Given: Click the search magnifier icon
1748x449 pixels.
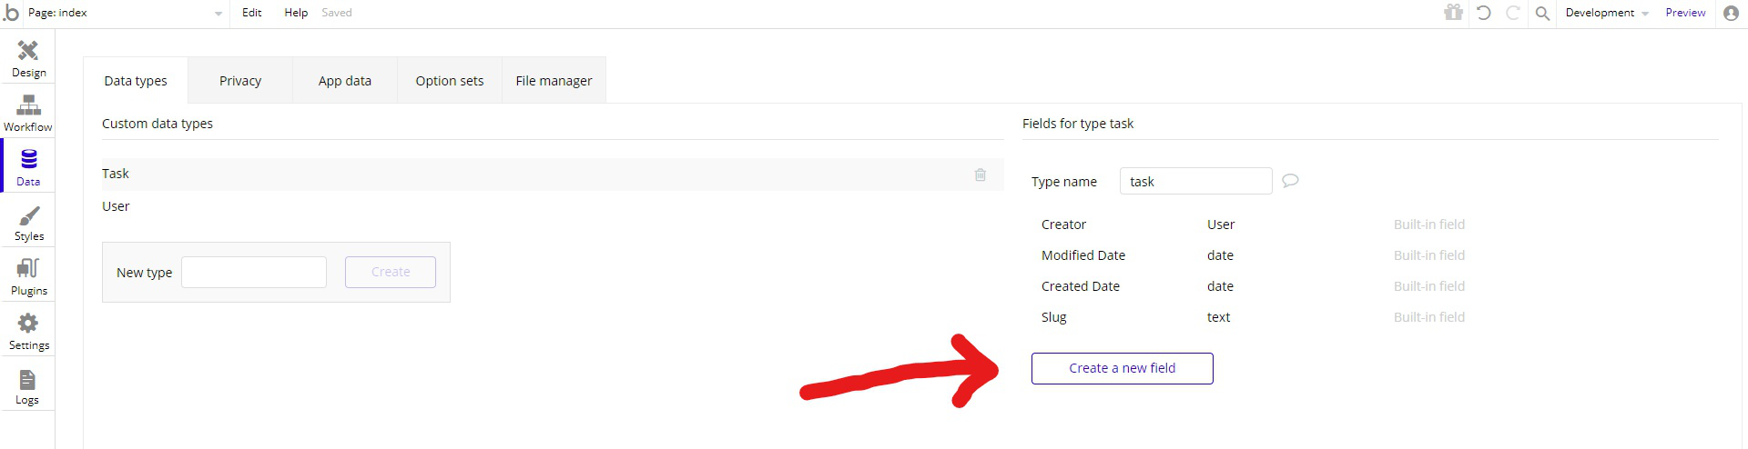Looking at the screenshot, I should tap(1541, 13).
